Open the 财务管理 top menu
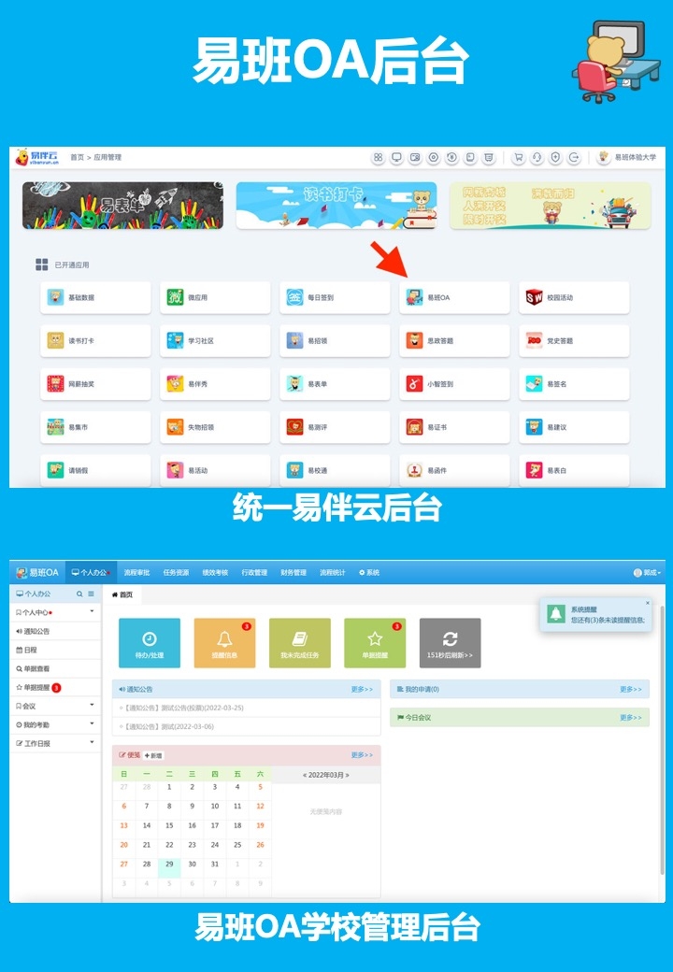 (x=294, y=572)
